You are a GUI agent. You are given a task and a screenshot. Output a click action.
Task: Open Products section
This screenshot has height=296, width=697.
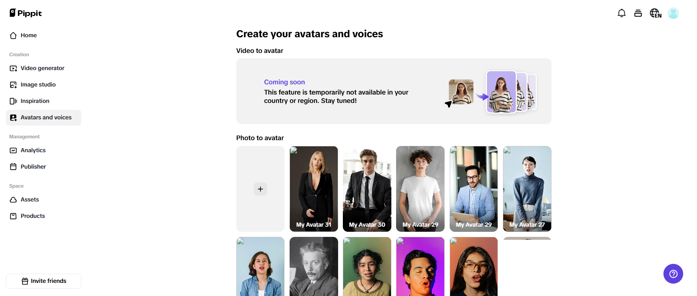(32, 216)
